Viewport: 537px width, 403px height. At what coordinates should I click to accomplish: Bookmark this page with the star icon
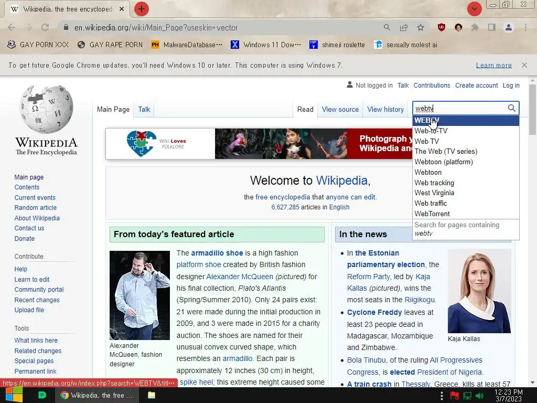coord(421,27)
